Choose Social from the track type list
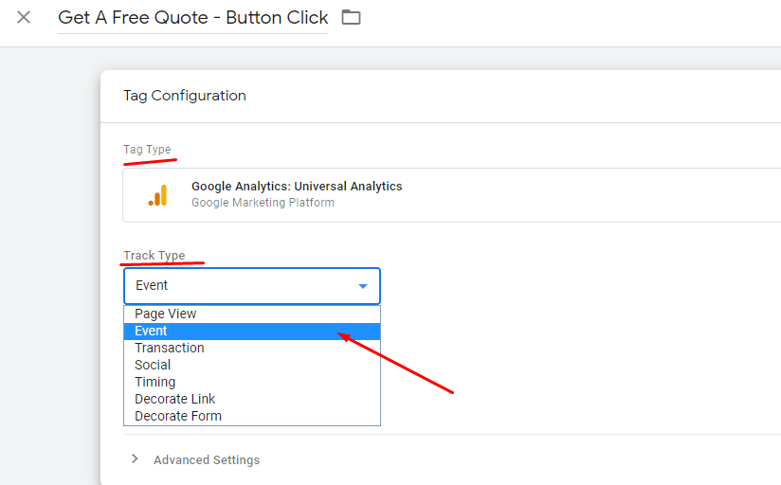Screen dimensions: 781x485 tap(252, 365)
